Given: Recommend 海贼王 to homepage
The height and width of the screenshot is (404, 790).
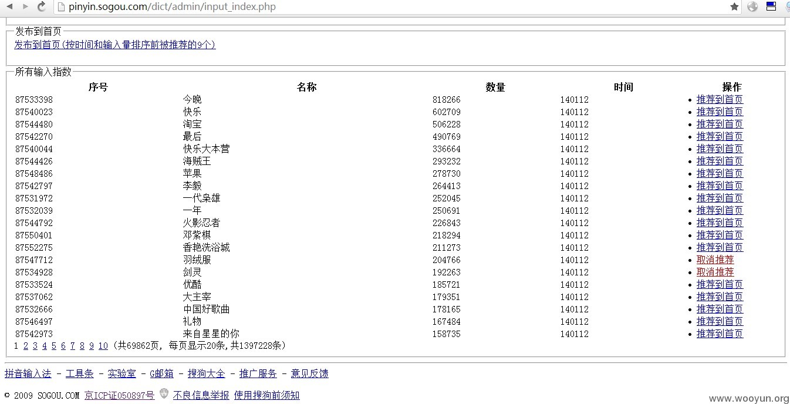Looking at the screenshot, I should (720, 161).
